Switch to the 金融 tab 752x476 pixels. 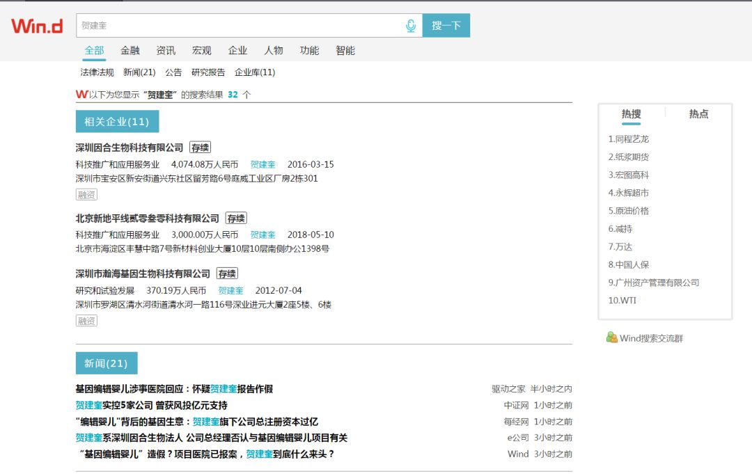[x=130, y=50]
